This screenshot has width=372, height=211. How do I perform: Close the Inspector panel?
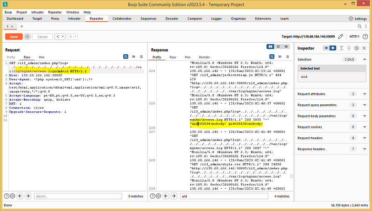pos(364,48)
